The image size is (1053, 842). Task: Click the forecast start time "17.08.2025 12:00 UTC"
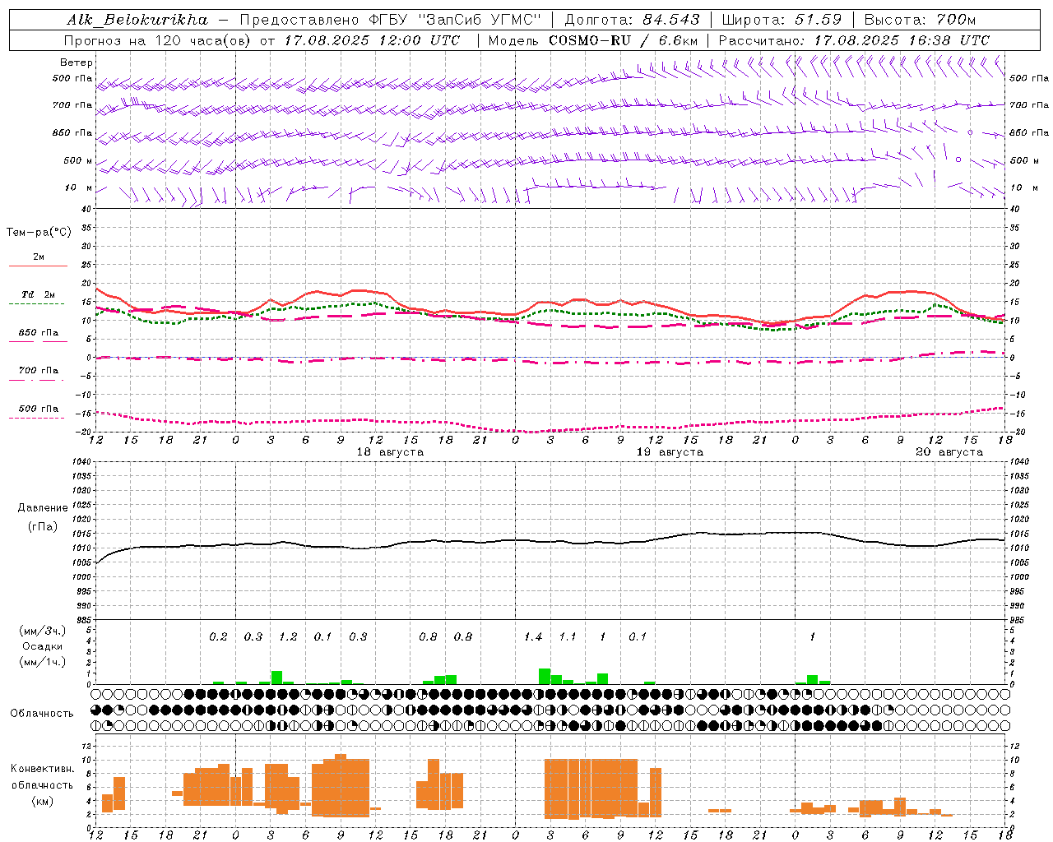pyautogui.click(x=372, y=40)
